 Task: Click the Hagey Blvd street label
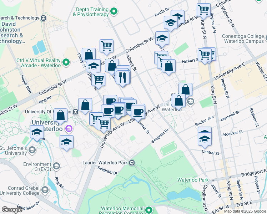tap(26, 84)
